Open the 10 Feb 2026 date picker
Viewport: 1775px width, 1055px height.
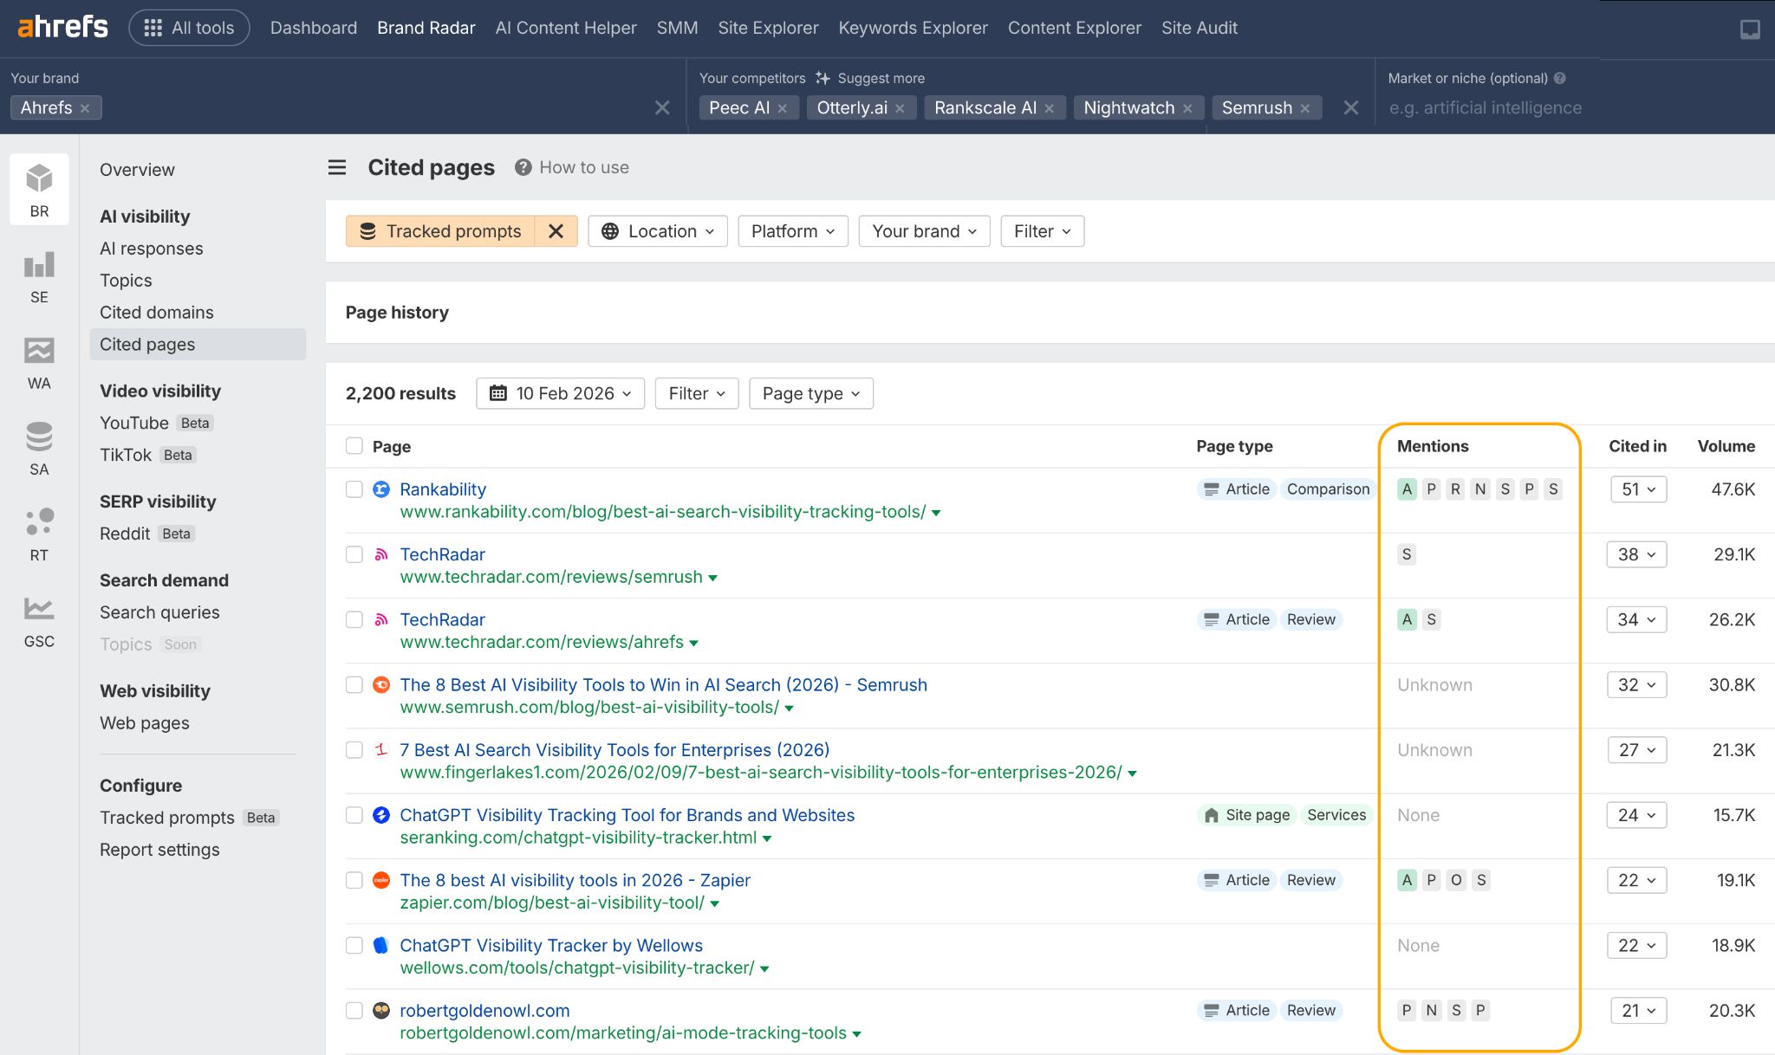560,392
